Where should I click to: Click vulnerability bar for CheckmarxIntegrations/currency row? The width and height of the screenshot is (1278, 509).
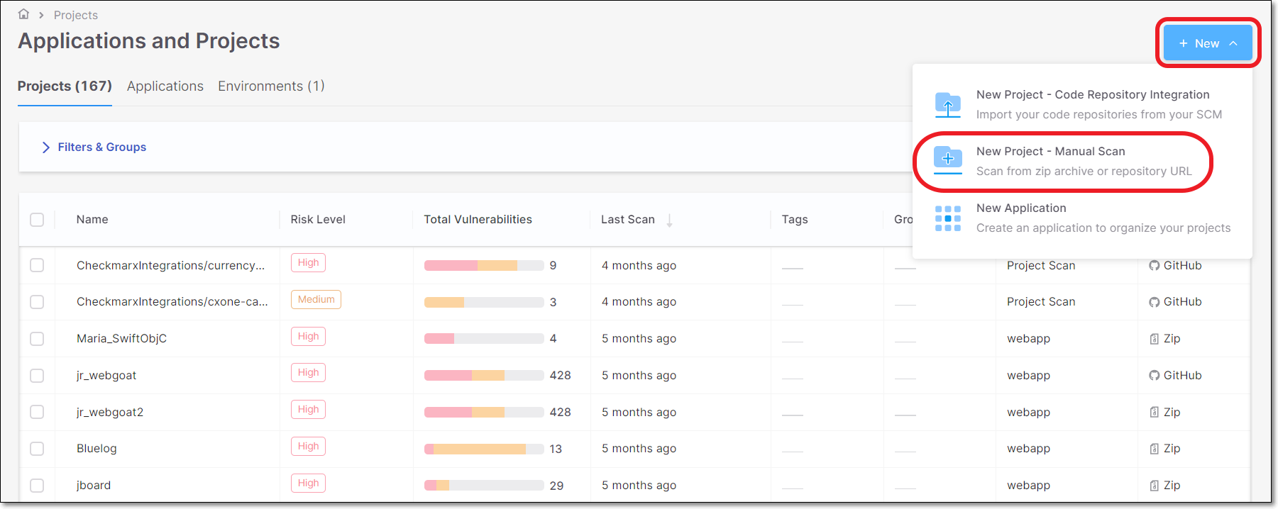(x=484, y=265)
